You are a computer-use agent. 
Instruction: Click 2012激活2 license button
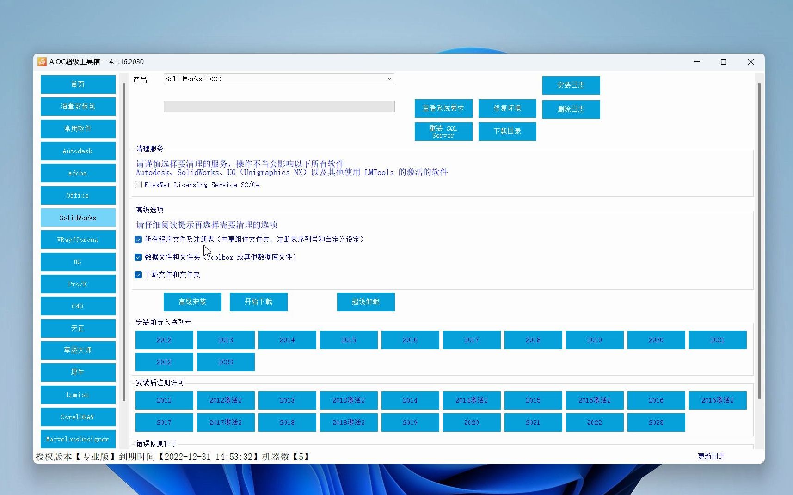(226, 400)
